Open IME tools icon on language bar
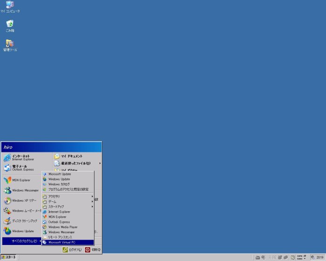This screenshot has height=261, width=326. click(286, 257)
